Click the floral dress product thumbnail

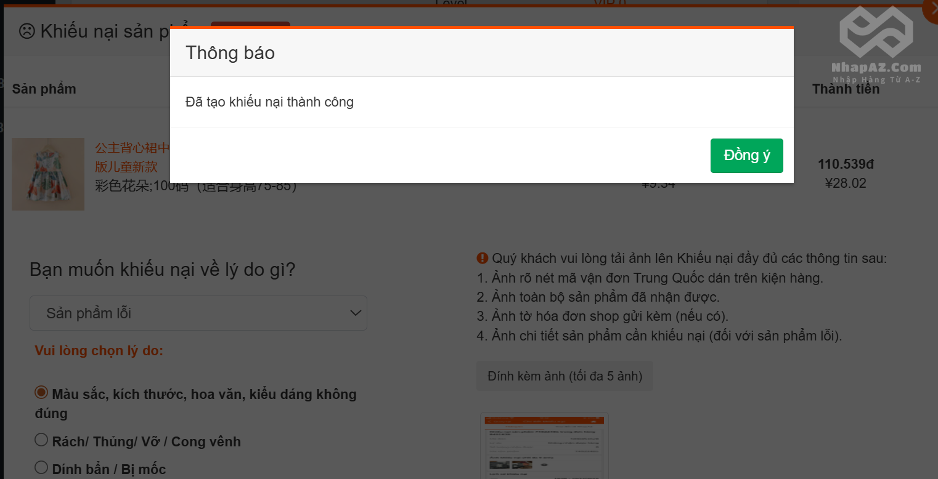click(48, 174)
